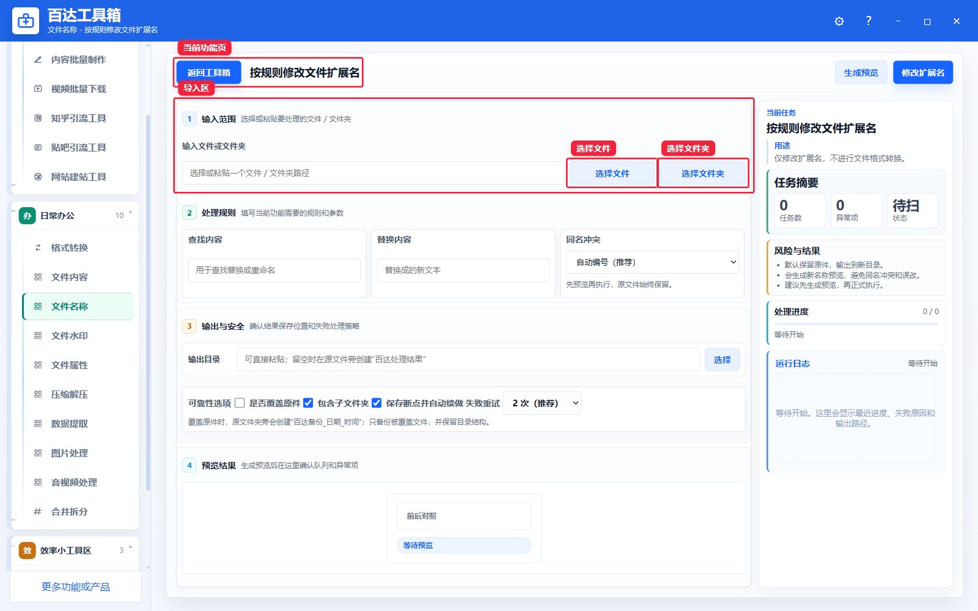Focus the 替换内容 input field

[463, 270]
